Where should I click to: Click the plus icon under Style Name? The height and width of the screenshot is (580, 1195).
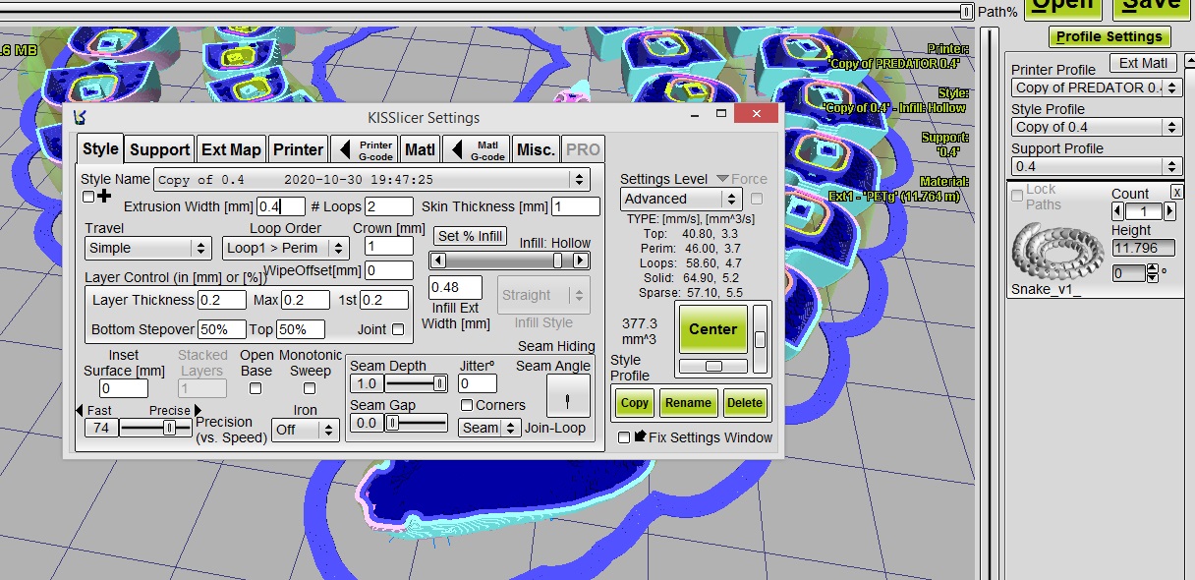click(x=104, y=197)
